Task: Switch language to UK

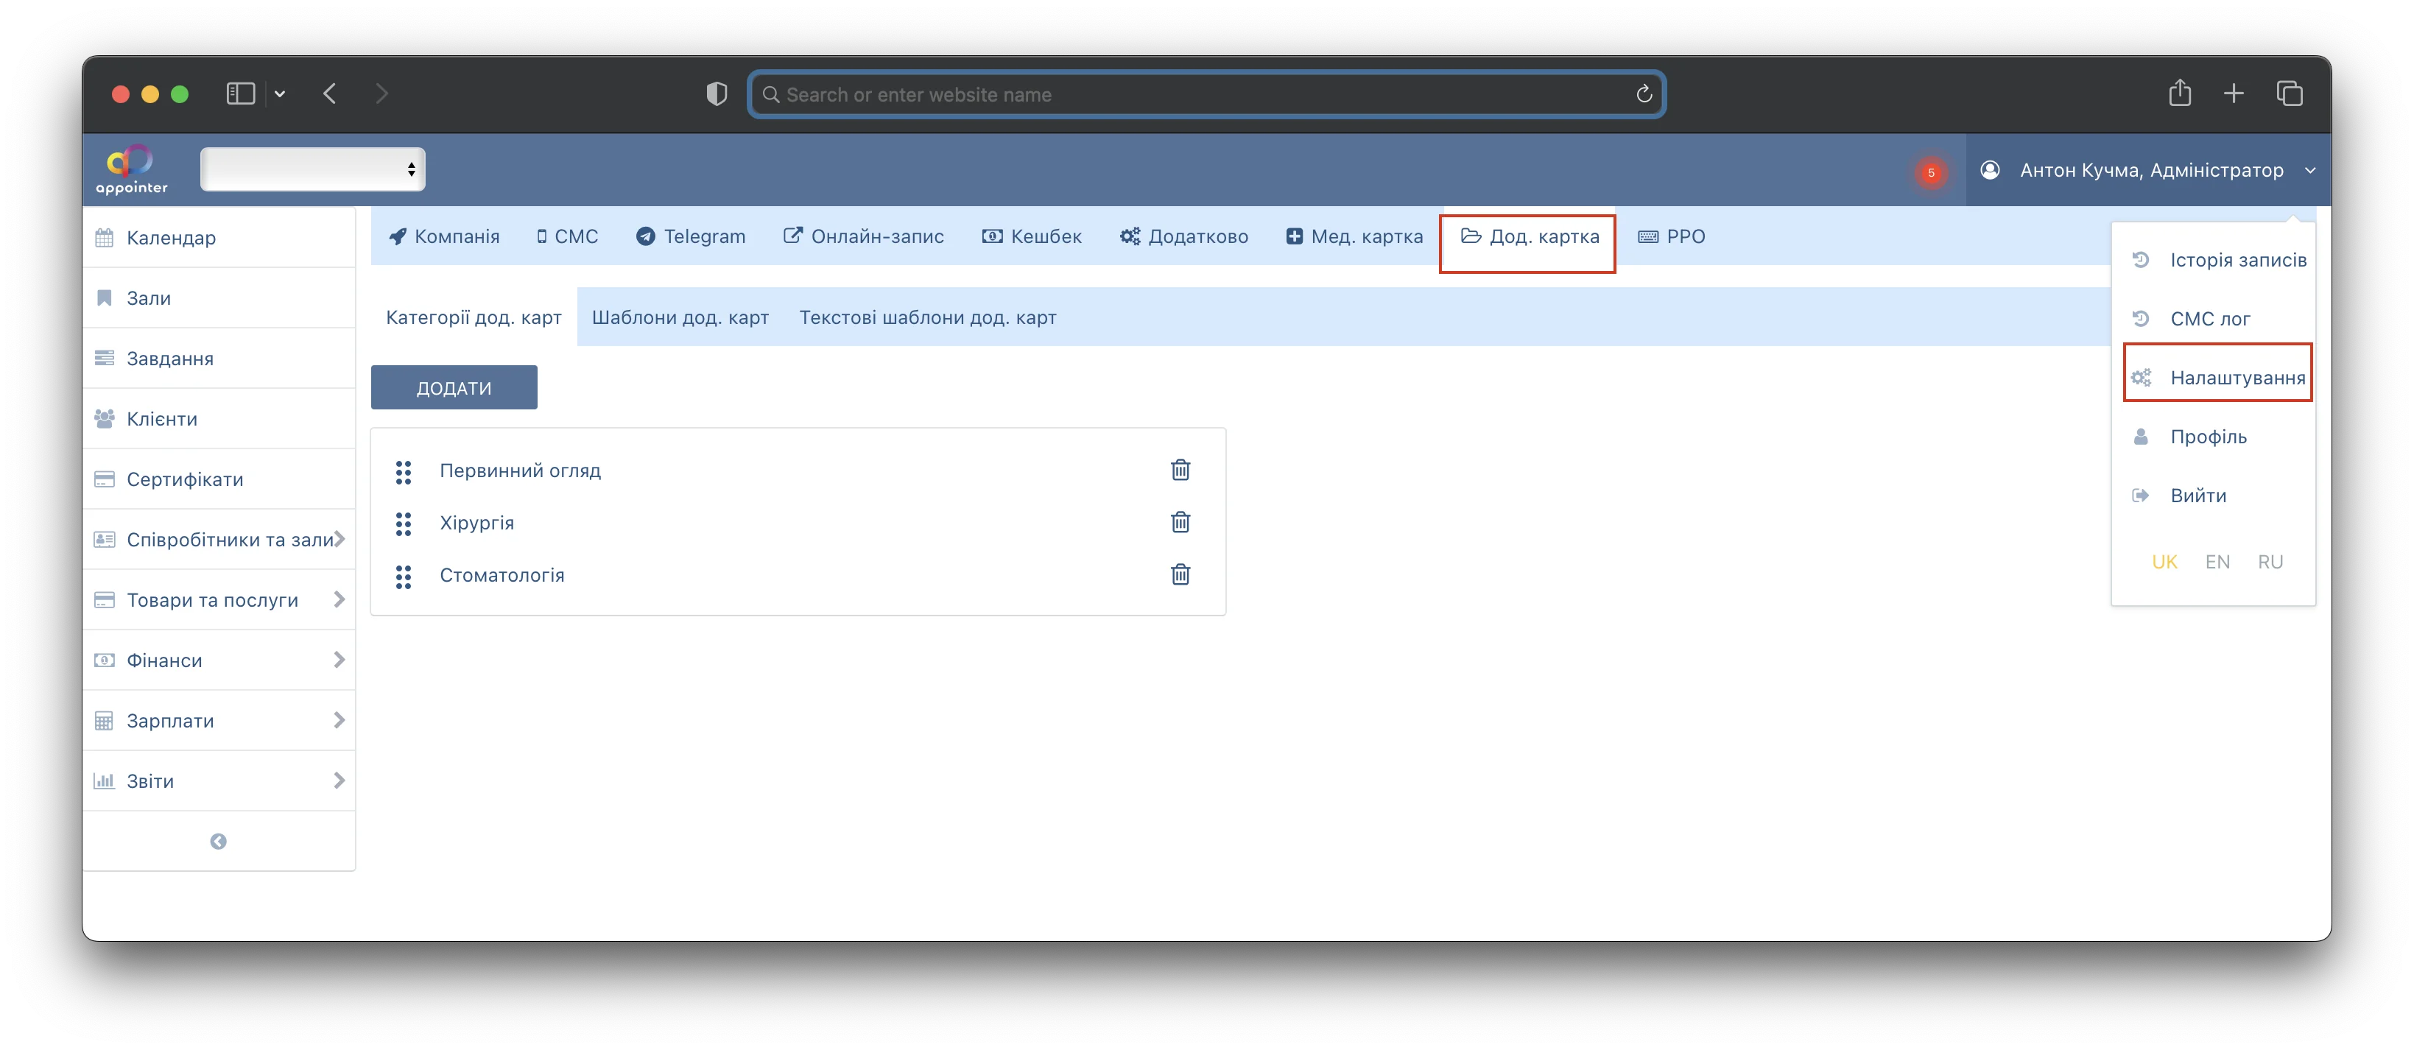Action: pyautogui.click(x=2164, y=562)
